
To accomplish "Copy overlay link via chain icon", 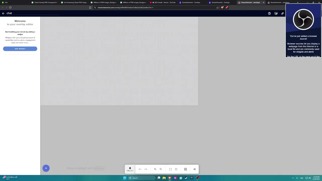I will click(283, 14).
